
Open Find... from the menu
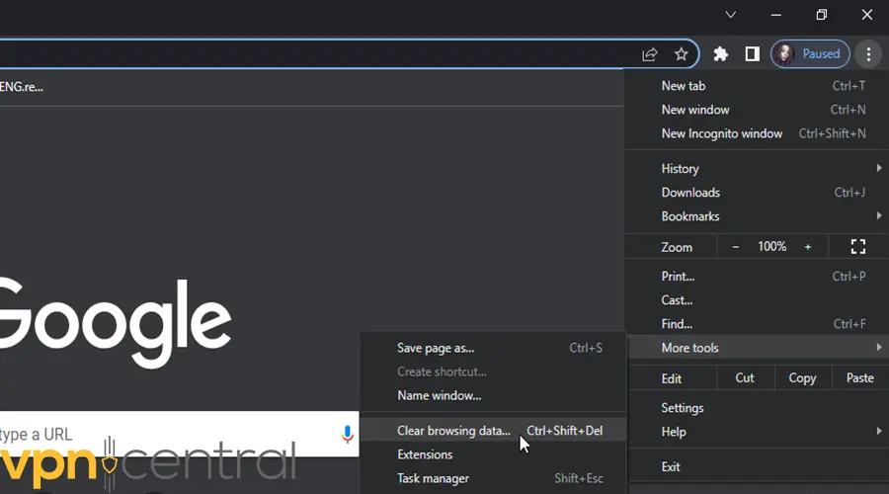tap(757, 324)
